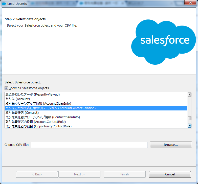Click the object list scroll down arrow
The width and height of the screenshot is (198, 184).
(190, 126)
